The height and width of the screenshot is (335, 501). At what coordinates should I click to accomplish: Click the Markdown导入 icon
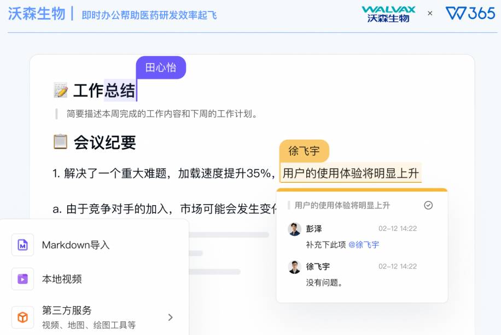(x=22, y=245)
